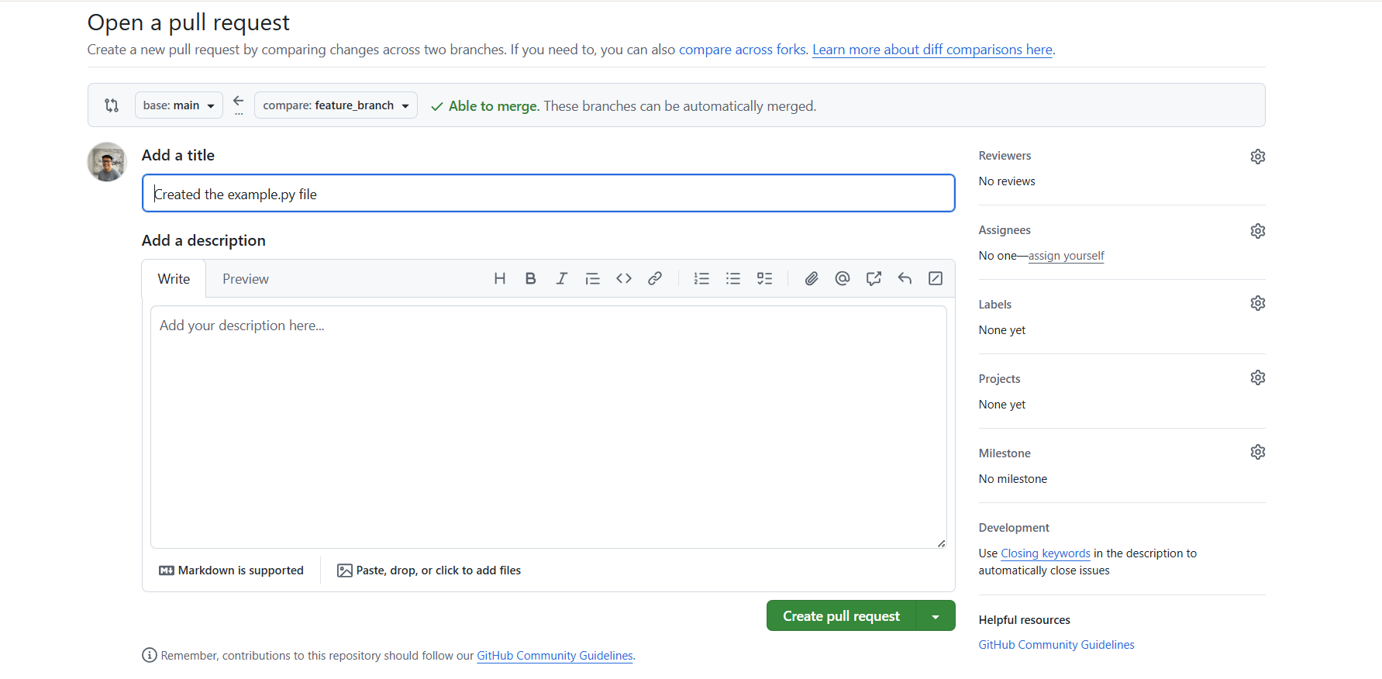Viewport: 1382px width, 679px height.
Task: Open the compare: feature_branch dropdown
Action: [336, 105]
